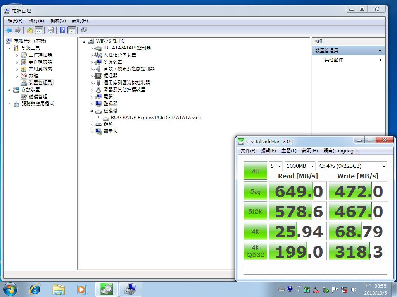The image size is (397, 297).
Task: Open 其他動作 submenu in the actions pane
Action: click(x=349, y=60)
